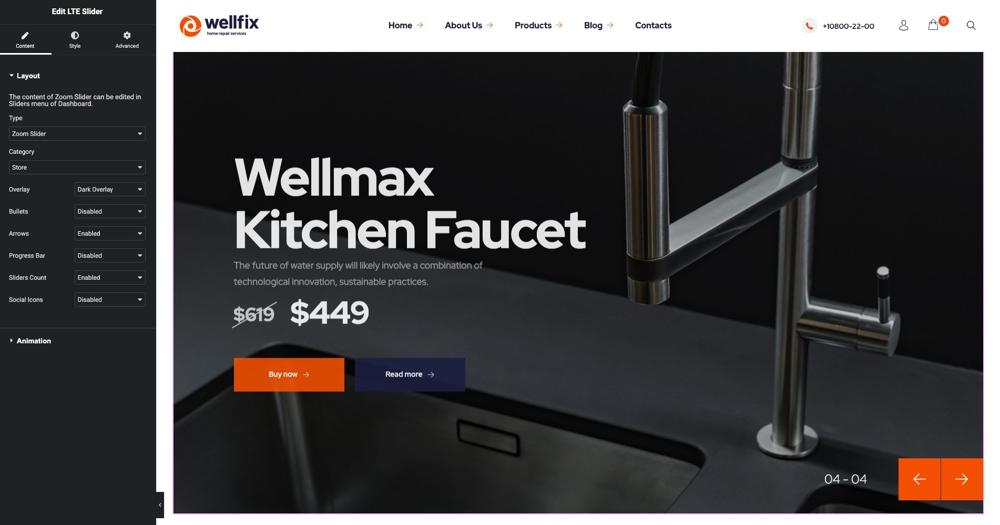Change the Overlay dropdown Dark Overlay
This screenshot has height=525, width=1000.
pyautogui.click(x=110, y=190)
